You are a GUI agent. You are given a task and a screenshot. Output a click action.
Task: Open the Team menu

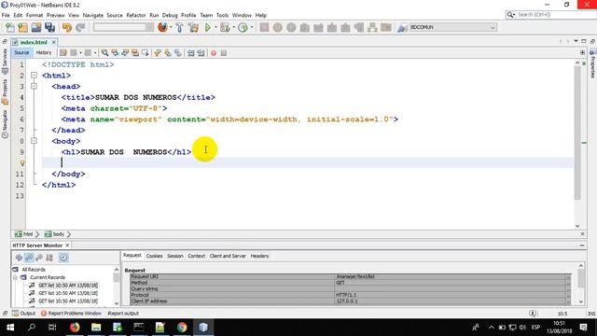point(206,15)
